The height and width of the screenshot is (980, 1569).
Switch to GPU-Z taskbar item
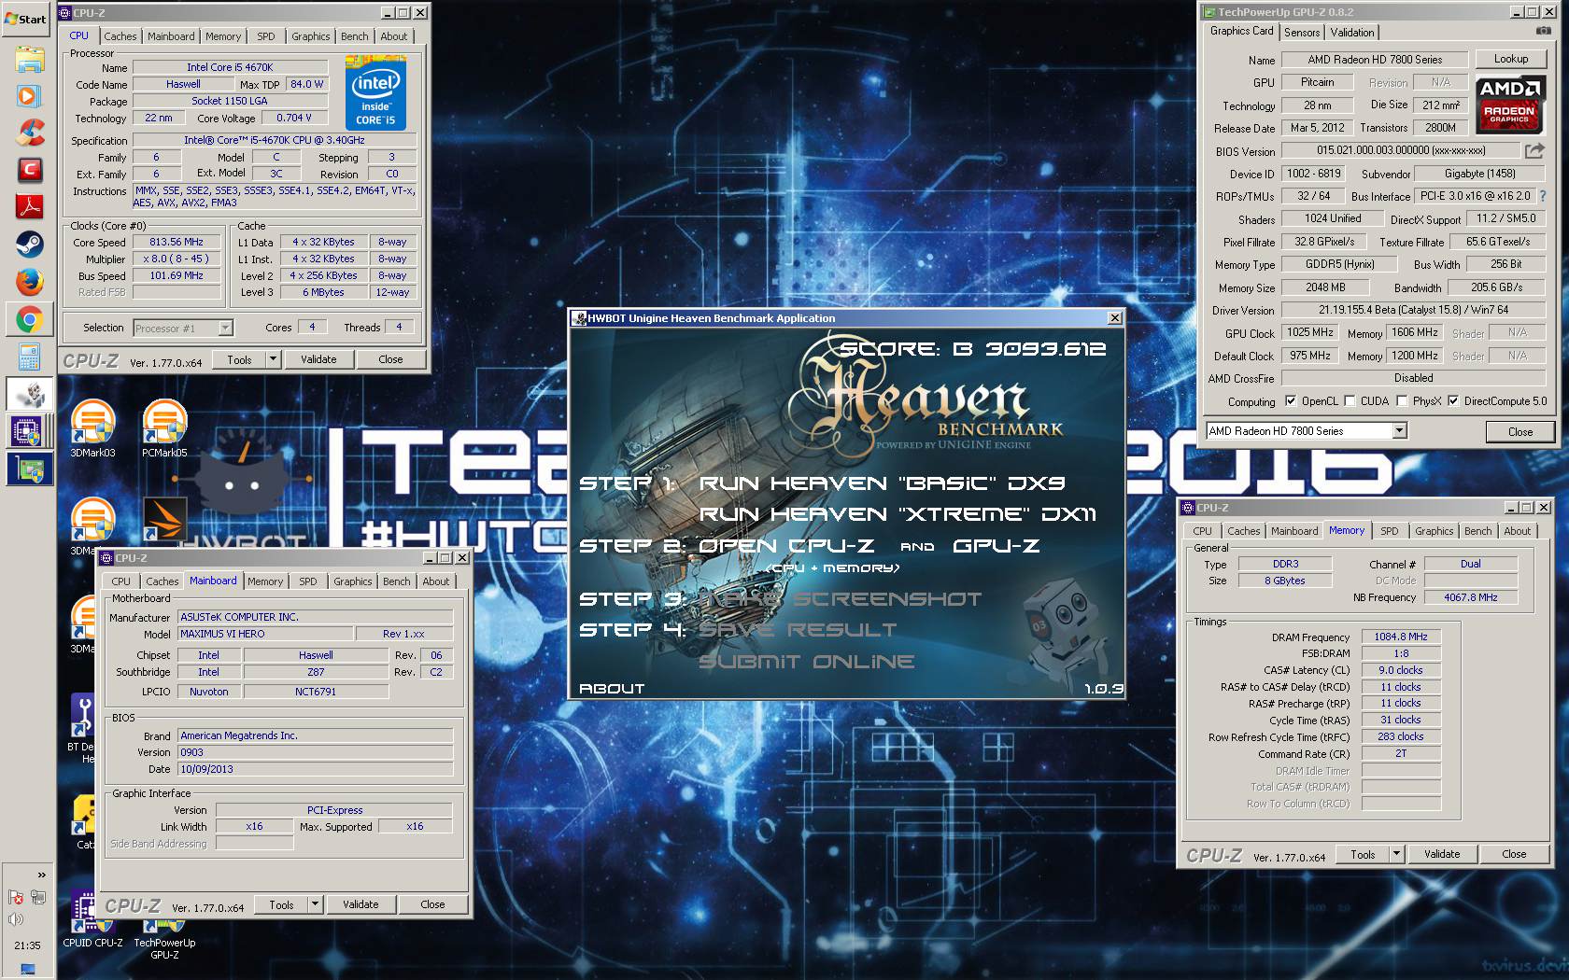[29, 469]
